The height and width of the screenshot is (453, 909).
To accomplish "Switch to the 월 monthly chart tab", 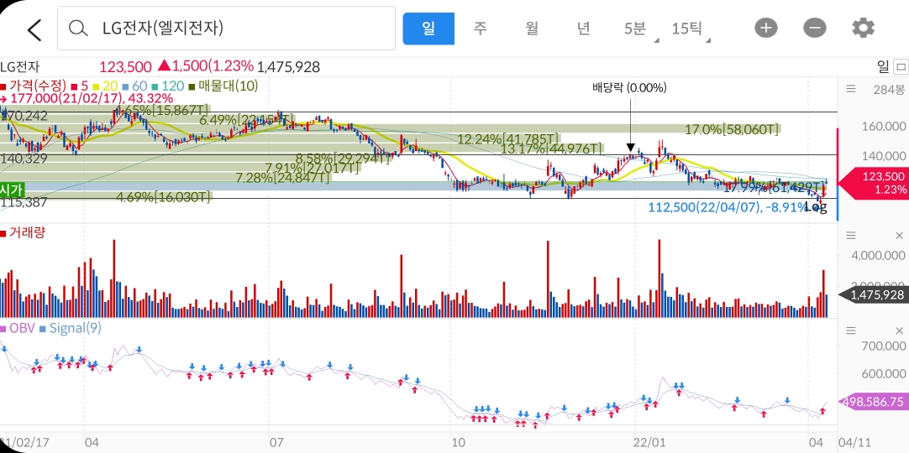I will (531, 29).
